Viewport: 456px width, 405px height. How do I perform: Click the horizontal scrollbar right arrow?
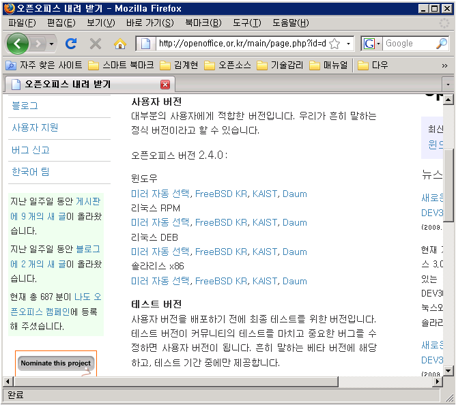click(437, 381)
